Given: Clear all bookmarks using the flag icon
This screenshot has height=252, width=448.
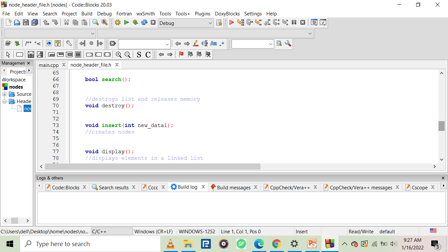Looking at the screenshot, I should tap(208, 54).
